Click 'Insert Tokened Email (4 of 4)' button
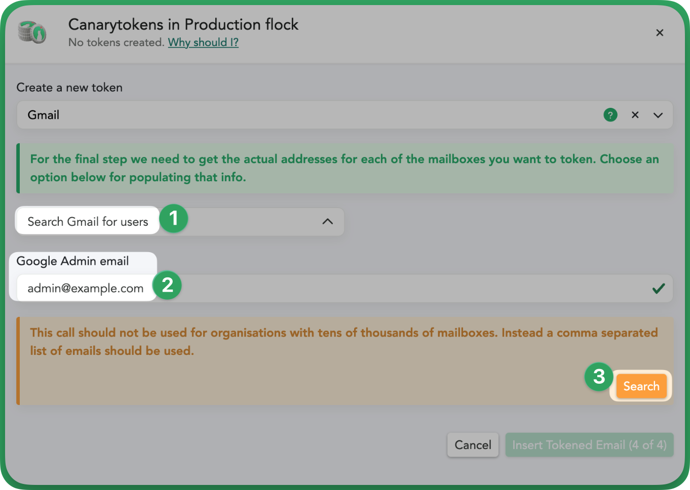The width and height of the screenshot is (690, 490). [589, 445]
